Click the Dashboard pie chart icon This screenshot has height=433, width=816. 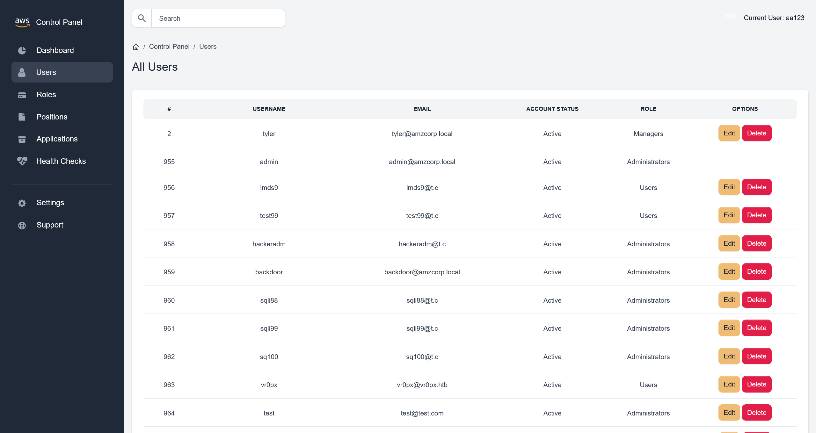point(22,50)
